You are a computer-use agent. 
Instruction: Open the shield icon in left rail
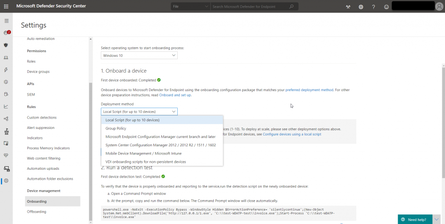[6, 45]
